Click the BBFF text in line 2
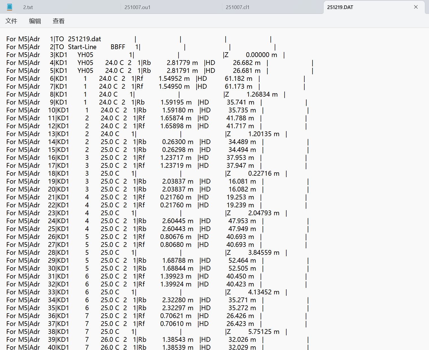The width and height of the screenshot is (429, 350). [118, 47]
